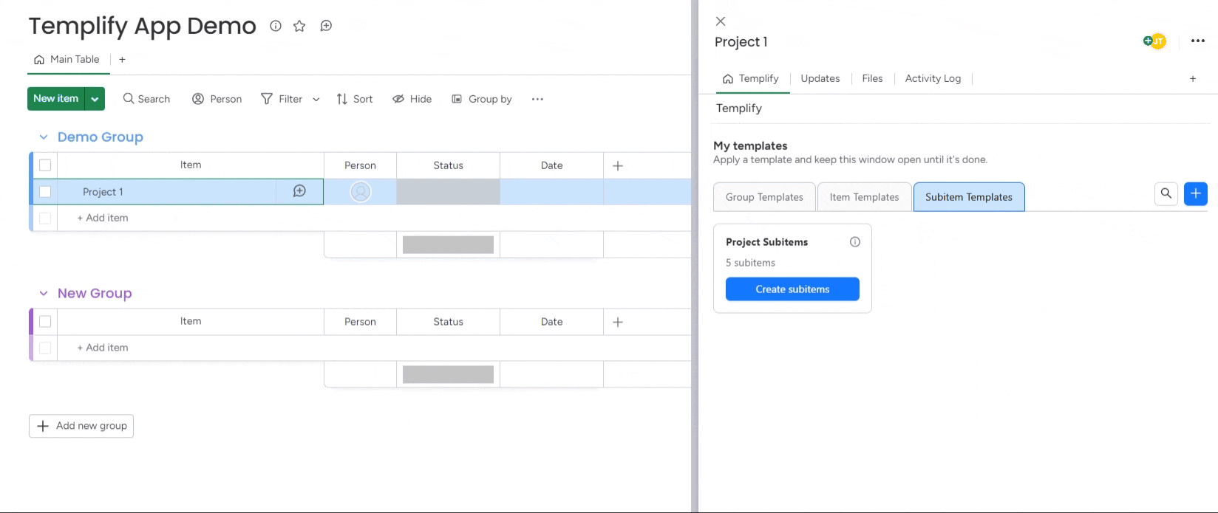Open the Filter tool
The width and height of the screenshot is (1218, 513).
(x=282, y=99)
